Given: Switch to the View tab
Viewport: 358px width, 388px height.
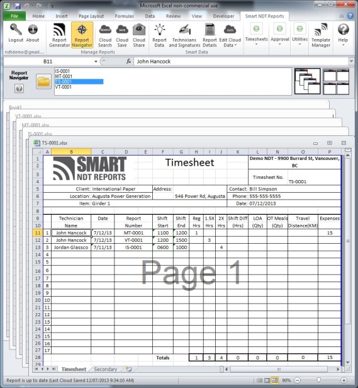Looking at the screenshot, I should tap(197, 16).
